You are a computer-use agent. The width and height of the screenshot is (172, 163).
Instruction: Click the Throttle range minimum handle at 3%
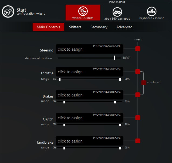(x=60, y=79)
